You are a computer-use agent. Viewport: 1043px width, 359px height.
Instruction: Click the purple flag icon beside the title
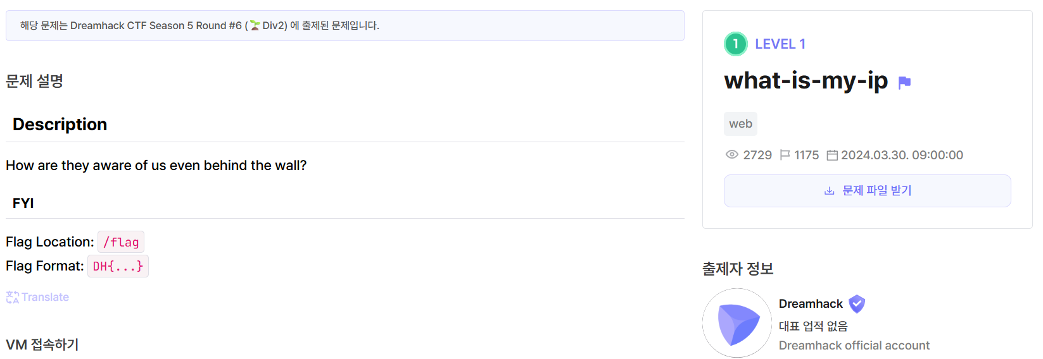tap(904, 82)
